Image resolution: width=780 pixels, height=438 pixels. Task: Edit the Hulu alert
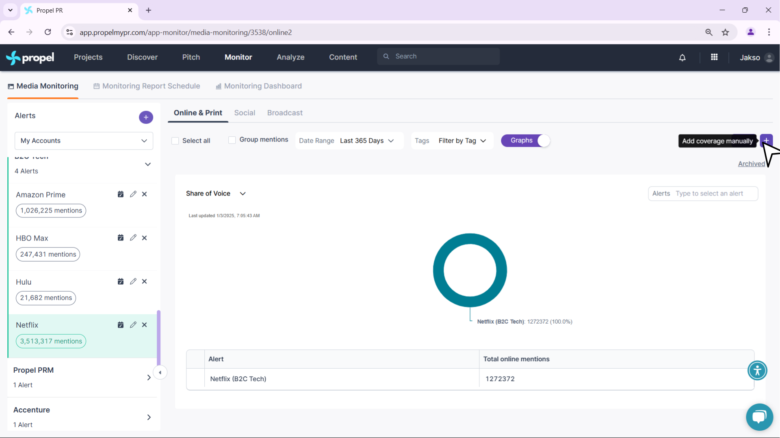(133, 281)
